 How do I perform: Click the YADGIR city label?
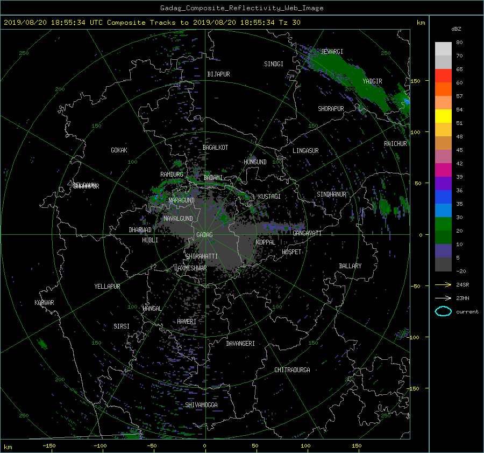372,81
